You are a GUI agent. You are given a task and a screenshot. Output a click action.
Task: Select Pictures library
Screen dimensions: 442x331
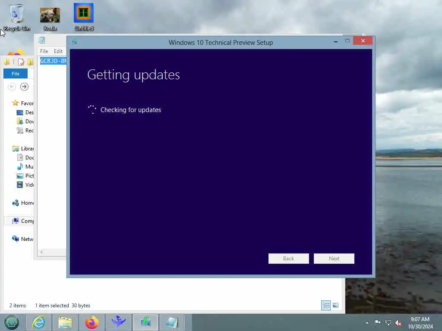(25, 176)
